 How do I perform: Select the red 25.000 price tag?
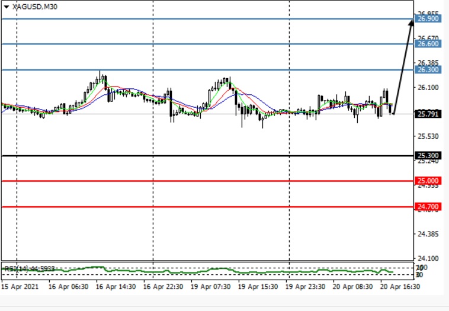428,181
